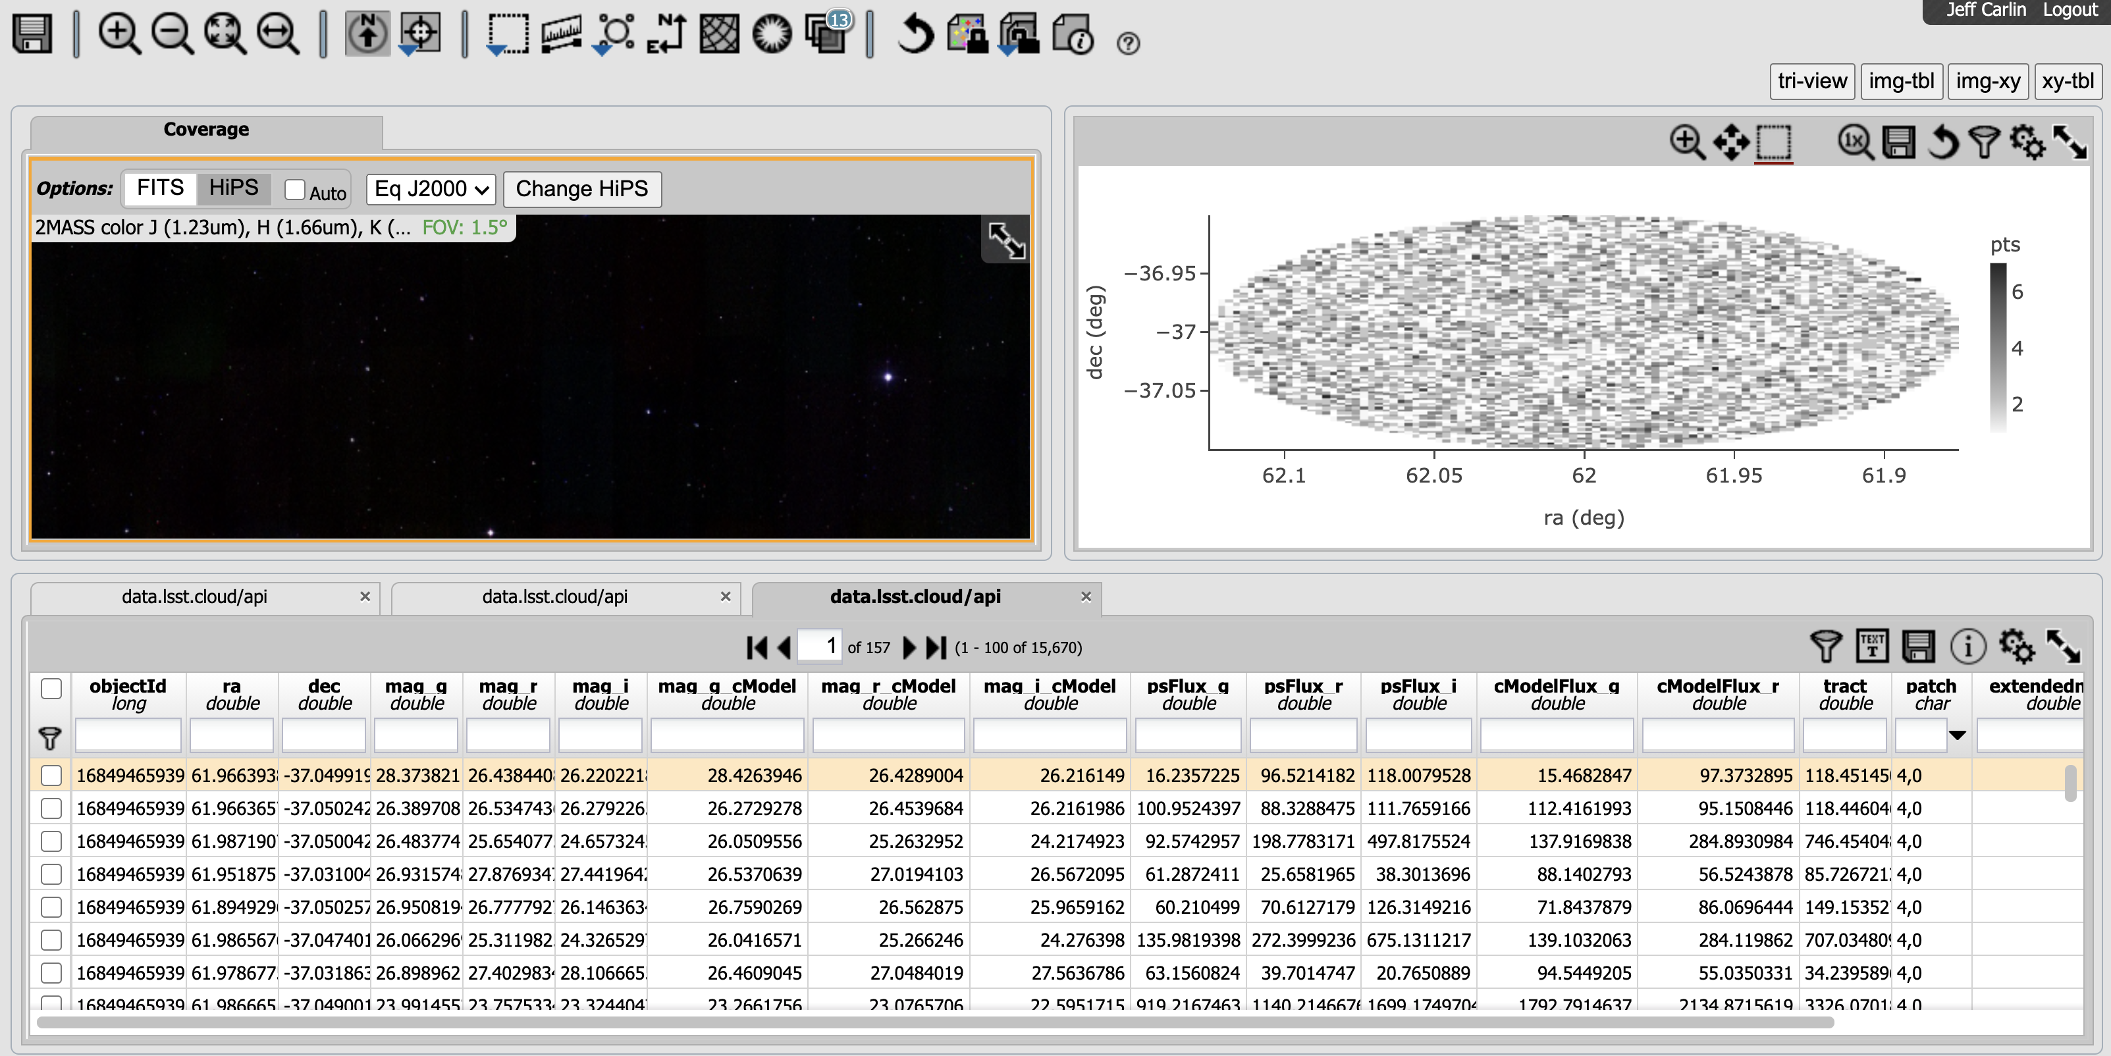Switch to the img-tbl layout
Viewport: 2111px width, 1056px height.
1901,81
